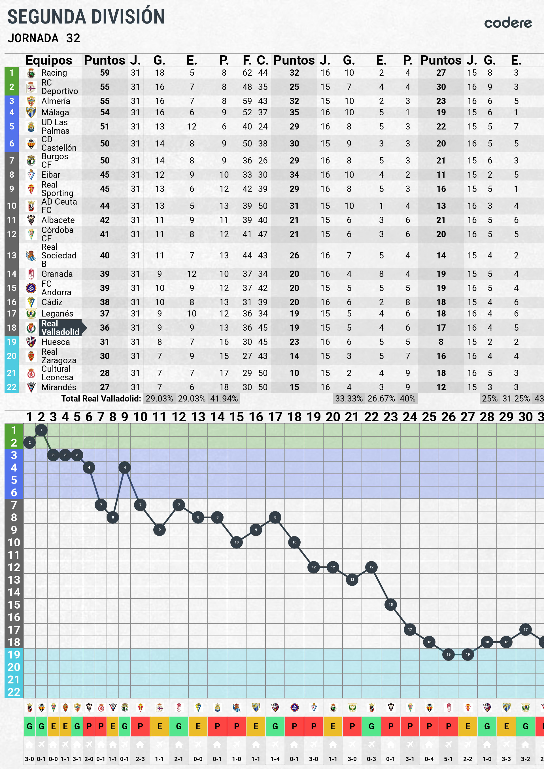Click the 41.94% loss percentage cell
Viewport: 544px width, 769px height.
click(x=224, y=399)
